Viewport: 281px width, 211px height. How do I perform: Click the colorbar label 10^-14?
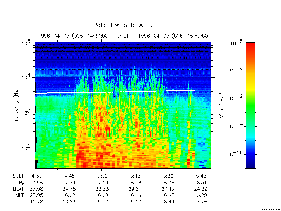235,126
